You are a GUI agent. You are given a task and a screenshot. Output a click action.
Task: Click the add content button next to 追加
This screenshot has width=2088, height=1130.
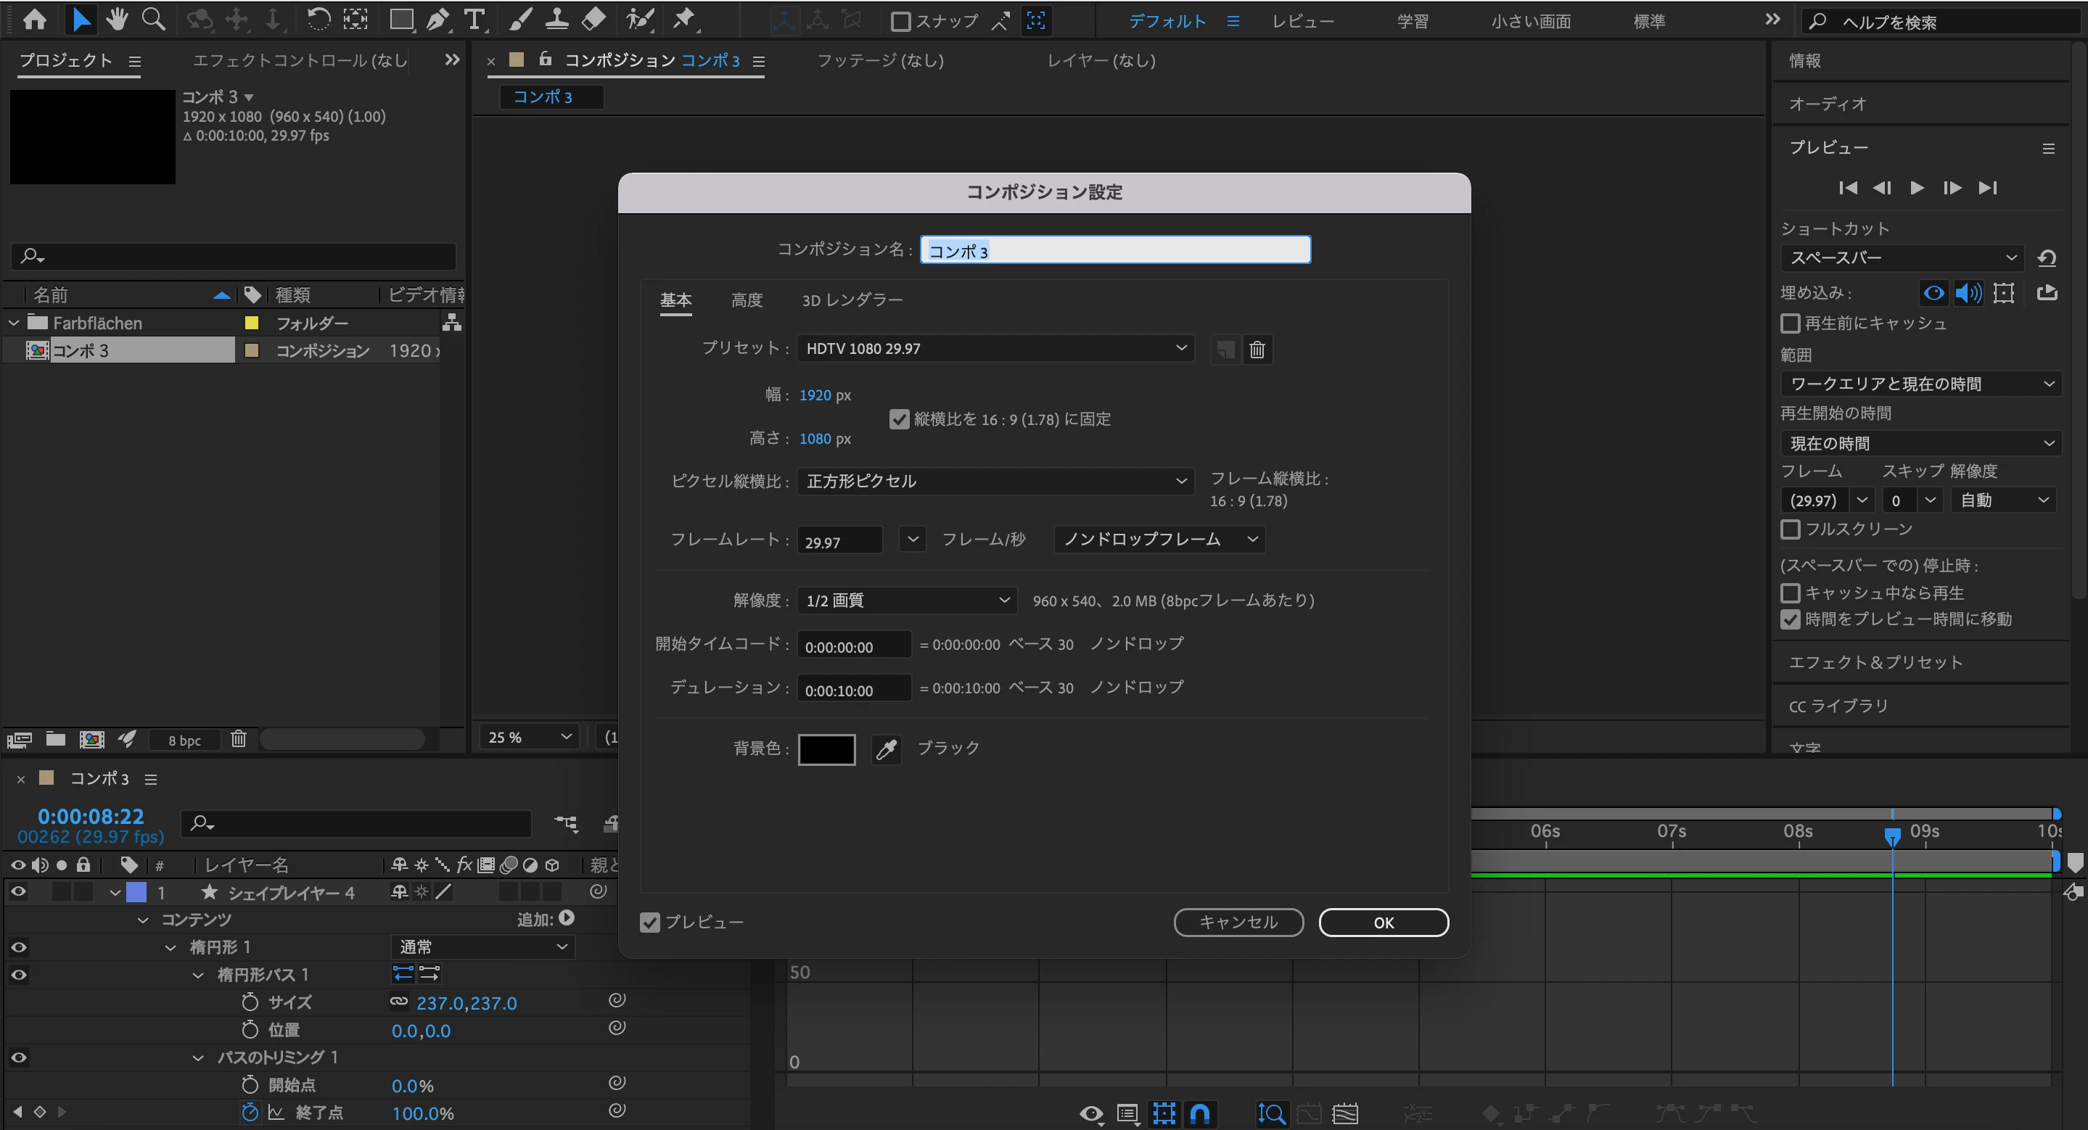567,917
